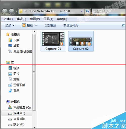
Task: Refresh the folder with refresh icon
Action: [87, 11]
